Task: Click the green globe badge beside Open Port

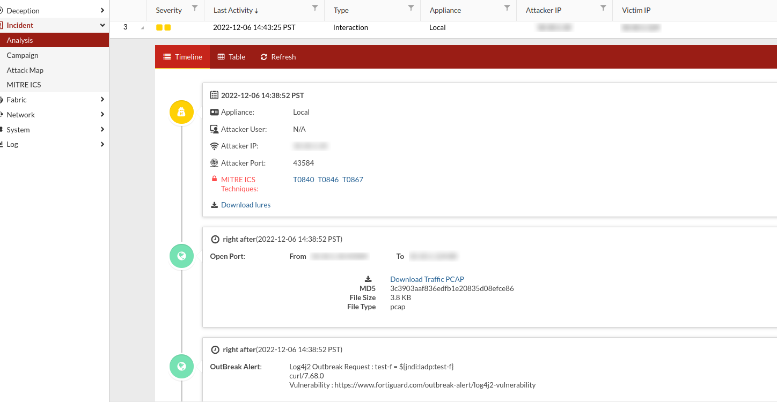Action: (181, 256)
